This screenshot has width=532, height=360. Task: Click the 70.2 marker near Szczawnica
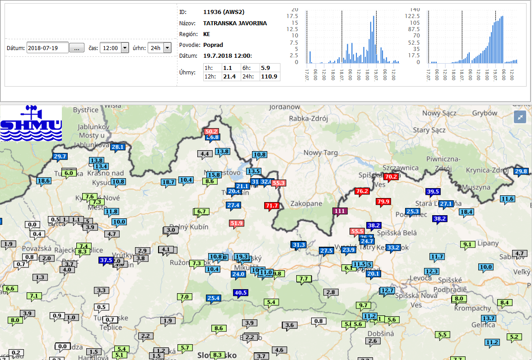tap(391, 176)
